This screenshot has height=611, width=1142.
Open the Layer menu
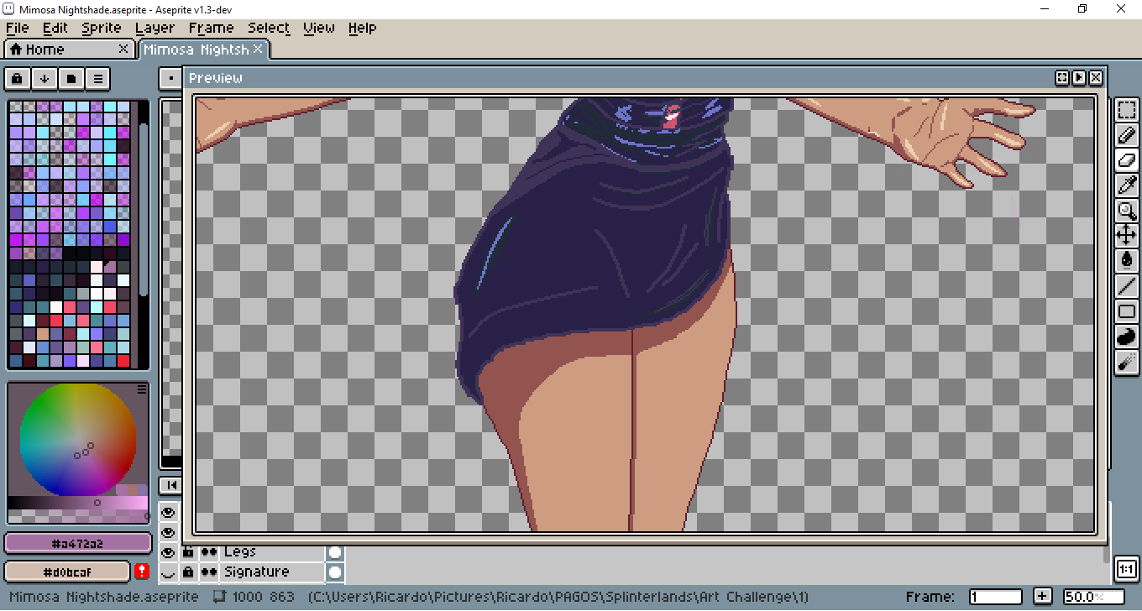click(x=155, y=28)
